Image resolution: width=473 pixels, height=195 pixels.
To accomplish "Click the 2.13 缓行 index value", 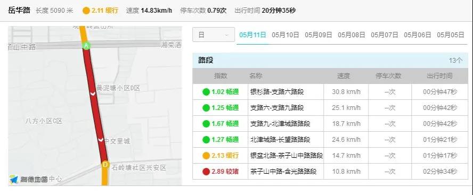I will [x=225, y=156].
